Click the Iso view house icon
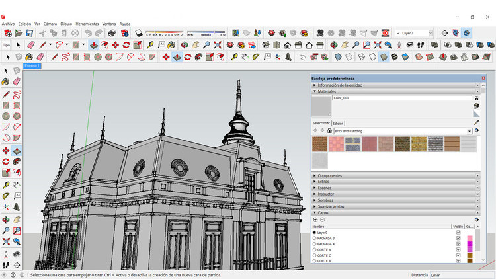 pos(266,45)
